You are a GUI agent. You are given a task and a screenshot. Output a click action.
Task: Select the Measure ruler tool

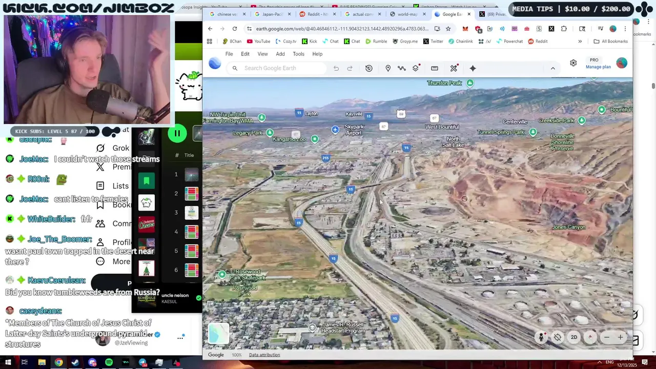click(435, 68)
